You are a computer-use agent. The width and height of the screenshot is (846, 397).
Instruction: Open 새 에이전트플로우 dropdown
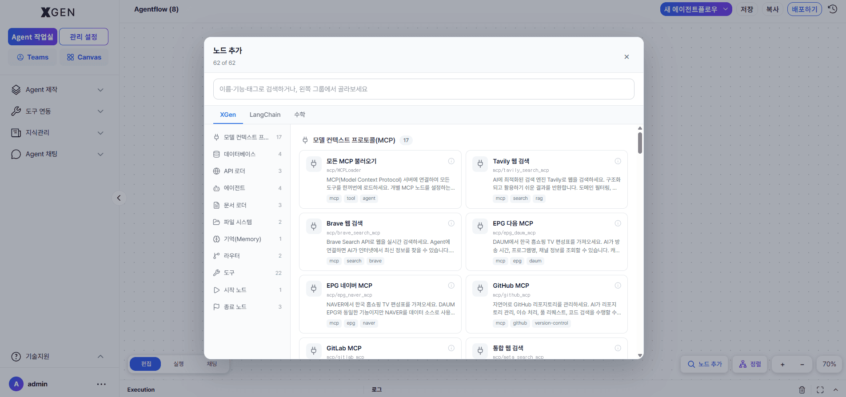point(696,9)
